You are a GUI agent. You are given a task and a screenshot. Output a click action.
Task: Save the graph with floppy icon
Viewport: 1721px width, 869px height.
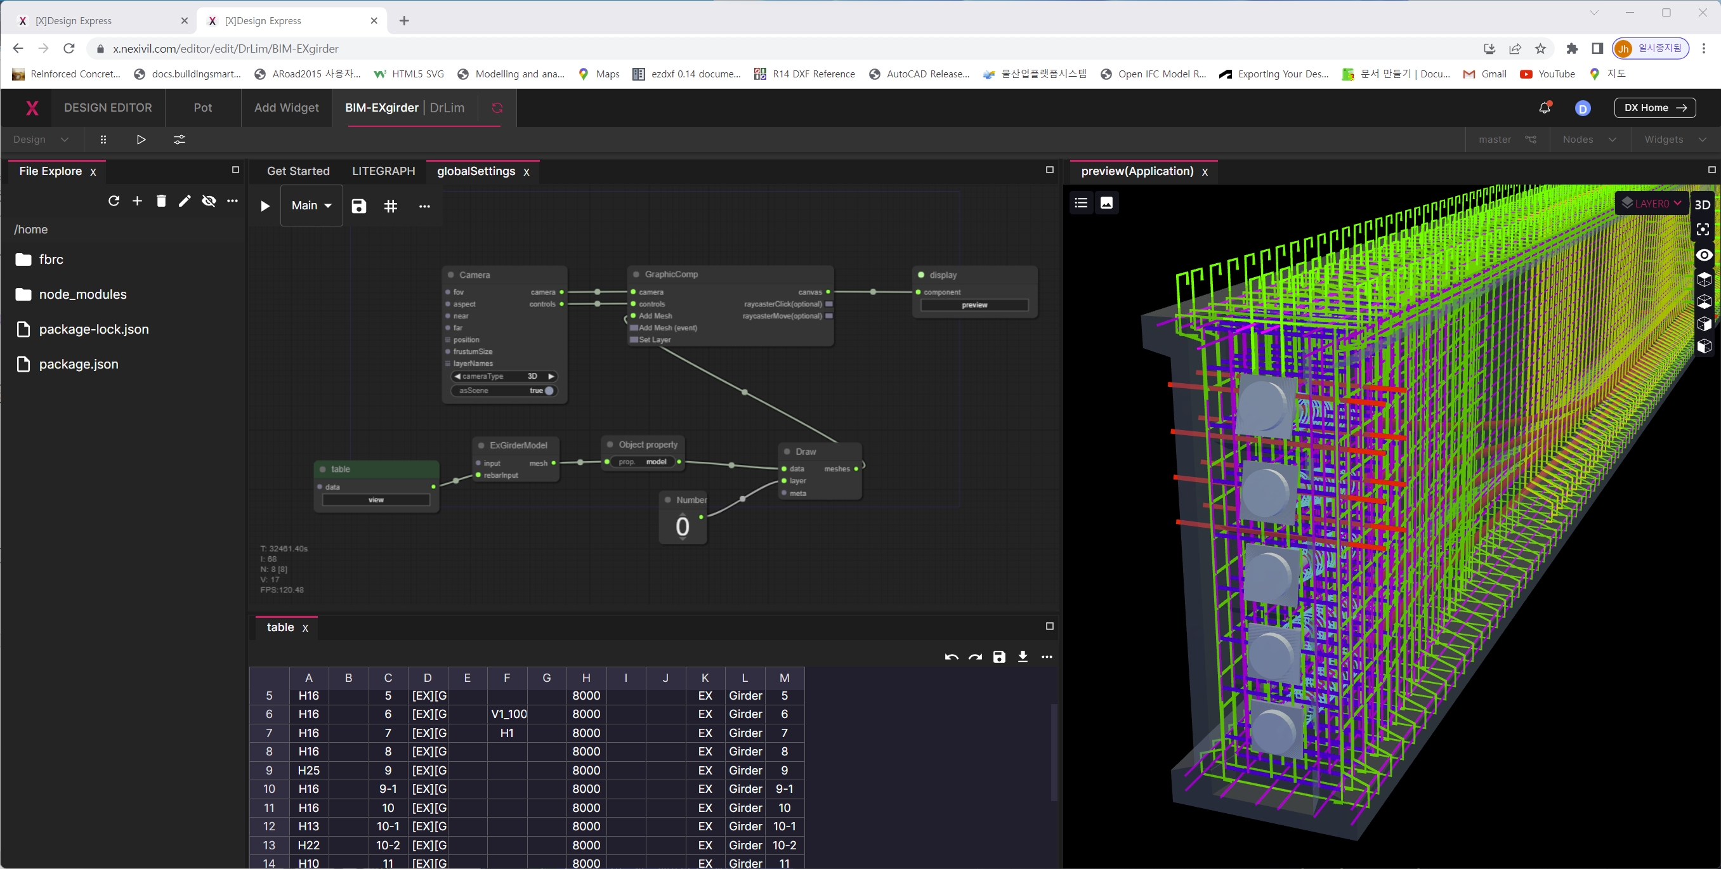pos(359,206)
